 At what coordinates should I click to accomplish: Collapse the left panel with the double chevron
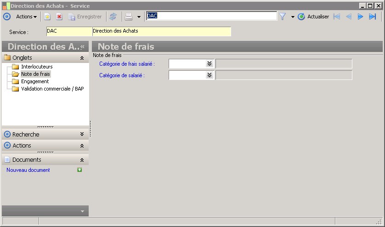pyautogui.click(x=83, y=47)
